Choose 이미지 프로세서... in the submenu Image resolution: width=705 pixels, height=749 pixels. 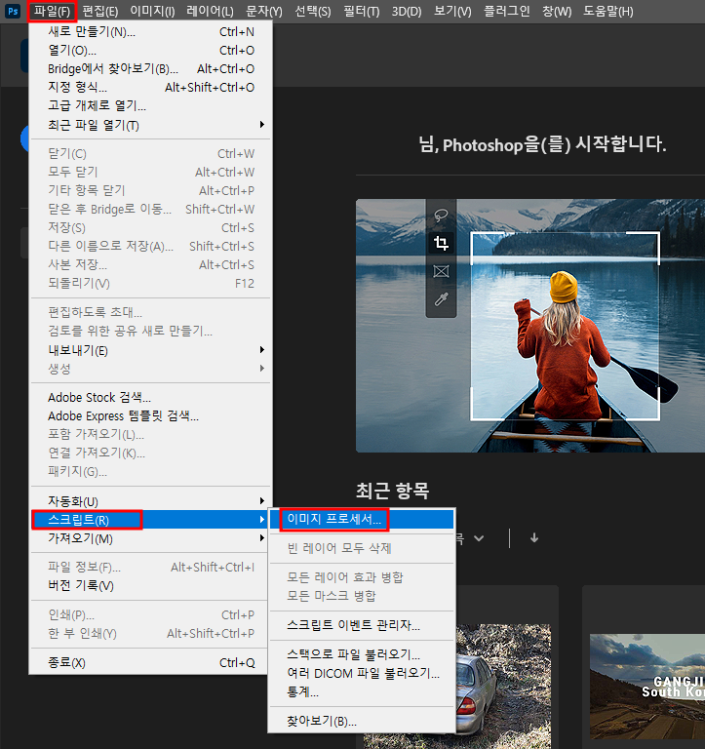point(362,519)
